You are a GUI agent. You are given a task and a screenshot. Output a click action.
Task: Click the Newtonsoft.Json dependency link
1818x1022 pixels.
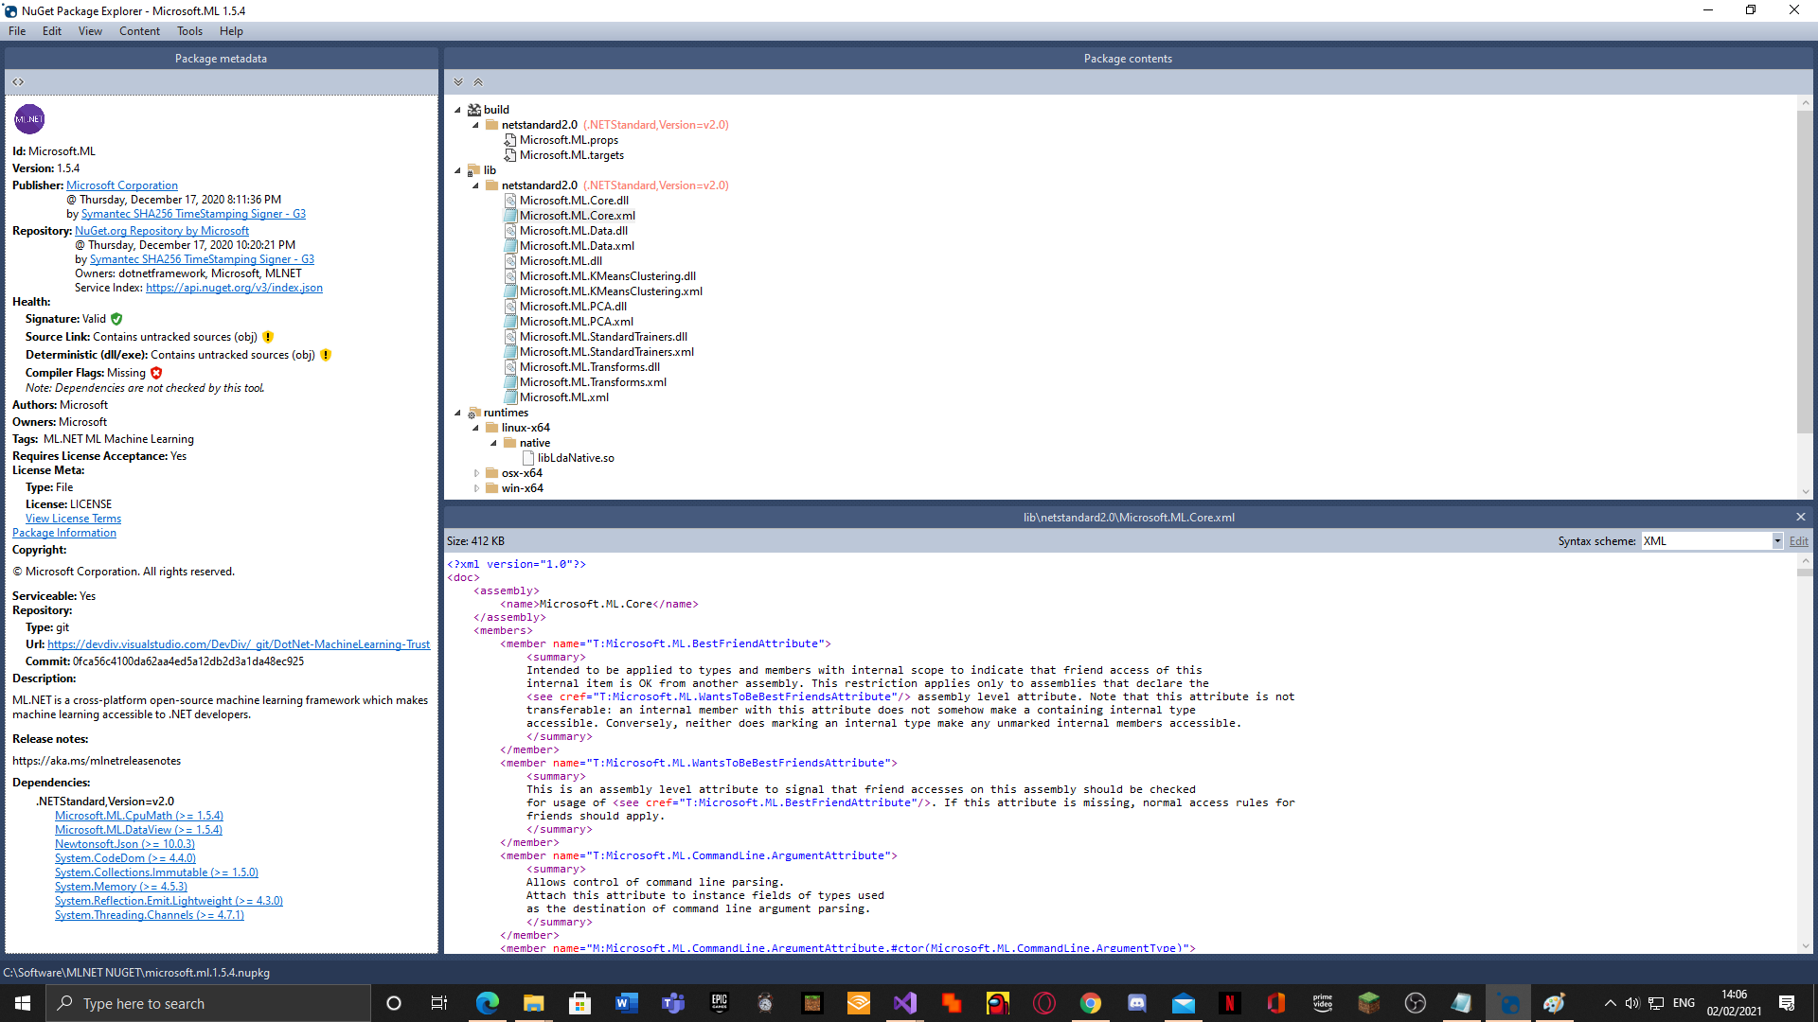coord(124,844)
